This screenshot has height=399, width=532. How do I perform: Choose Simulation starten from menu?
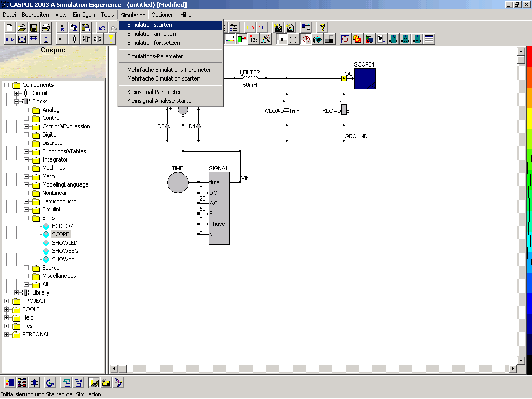click(170, 25)
